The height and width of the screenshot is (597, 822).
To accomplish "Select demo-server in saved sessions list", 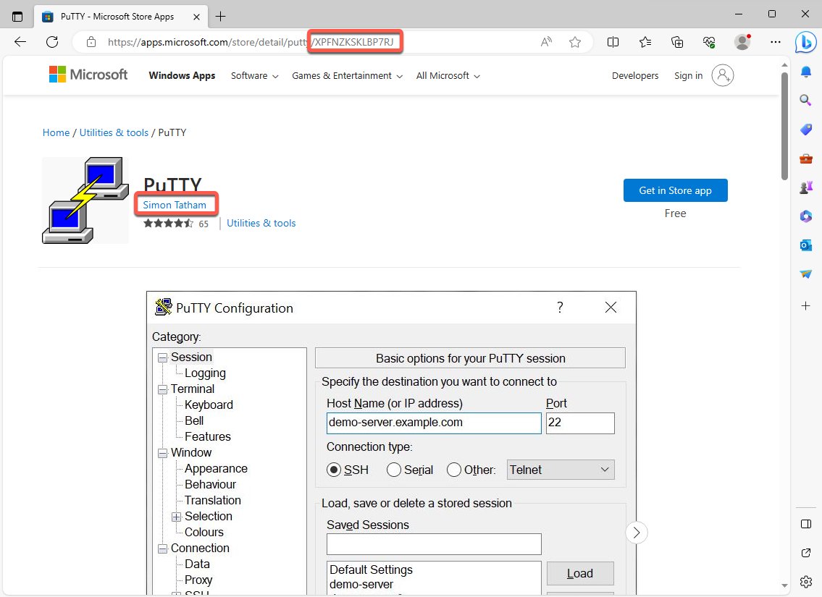I will [361, 585].
